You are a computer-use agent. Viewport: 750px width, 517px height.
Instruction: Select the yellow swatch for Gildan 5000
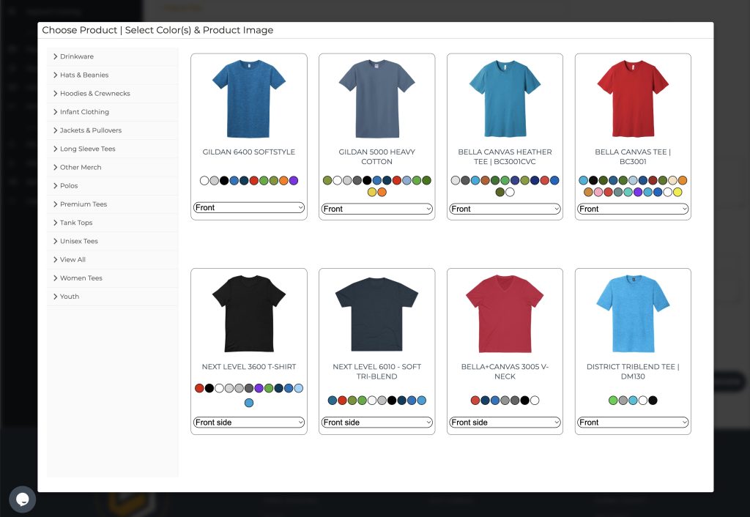tap(372, 192)
